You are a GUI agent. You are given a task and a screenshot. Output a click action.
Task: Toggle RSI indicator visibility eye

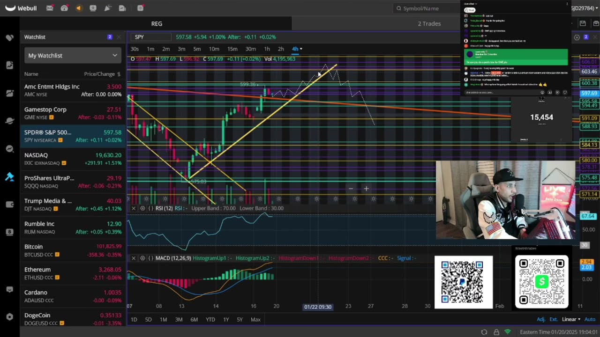(x=142, y=208)
